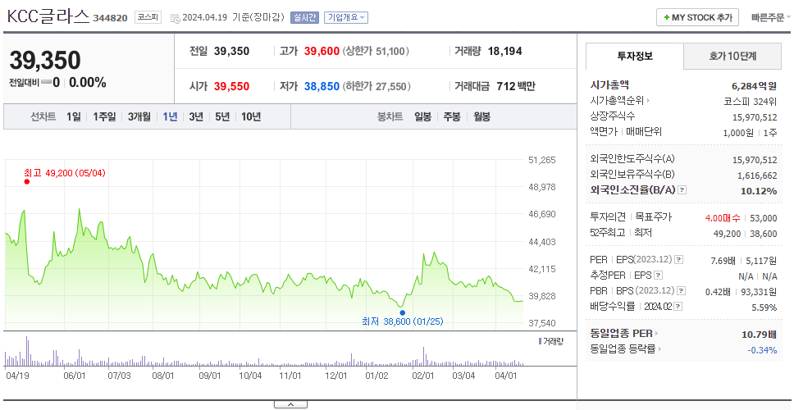Image resolution: width=794 pixels, height=410 pixels.
Task: Expand the 시가총액순위 arrow link
Action: 648,100
